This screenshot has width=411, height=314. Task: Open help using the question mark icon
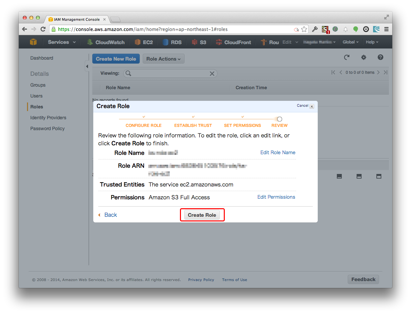click(380, 57)
